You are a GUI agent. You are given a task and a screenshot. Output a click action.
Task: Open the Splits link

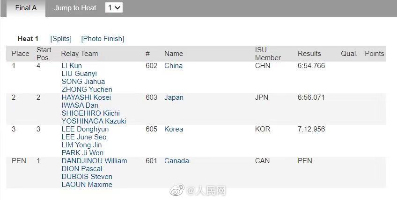pos(61,39)
